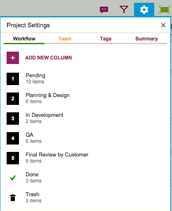Close the Project Settings panel

[163, 25]
